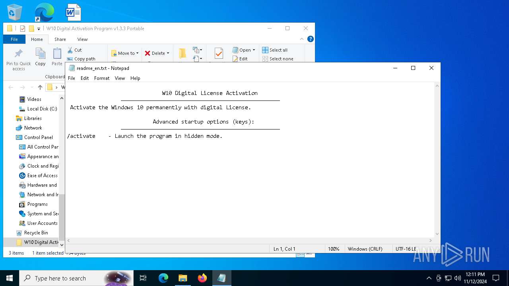Image resolution: width=509 pixels, height=286 pixels.
Task: Click the Windows Start button
Action: 10,278
